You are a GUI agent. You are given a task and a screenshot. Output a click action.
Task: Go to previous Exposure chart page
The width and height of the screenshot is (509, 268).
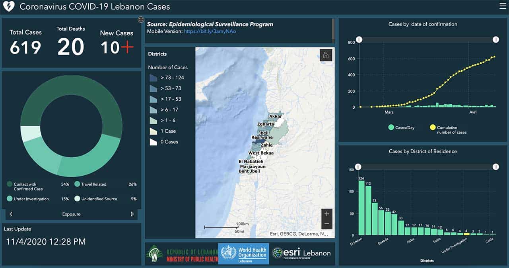pyautogui.click(x=11, y=214)
